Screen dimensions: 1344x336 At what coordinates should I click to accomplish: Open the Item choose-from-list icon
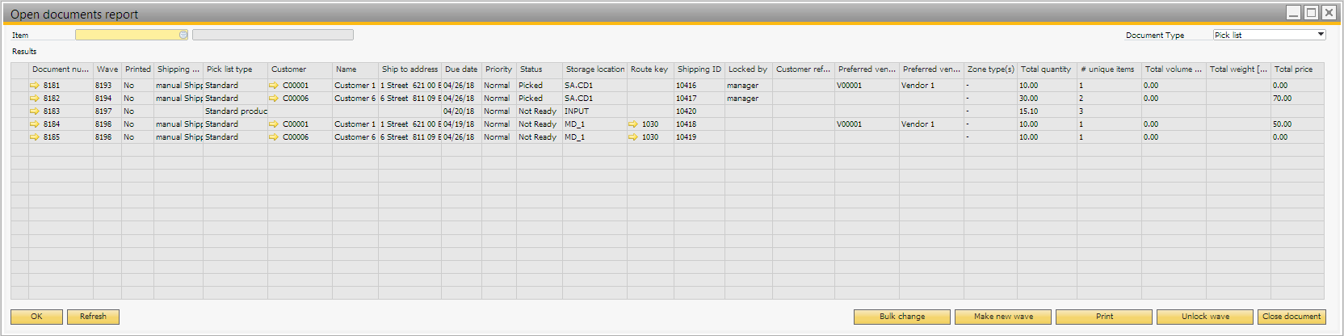click(x=183, y=35)
